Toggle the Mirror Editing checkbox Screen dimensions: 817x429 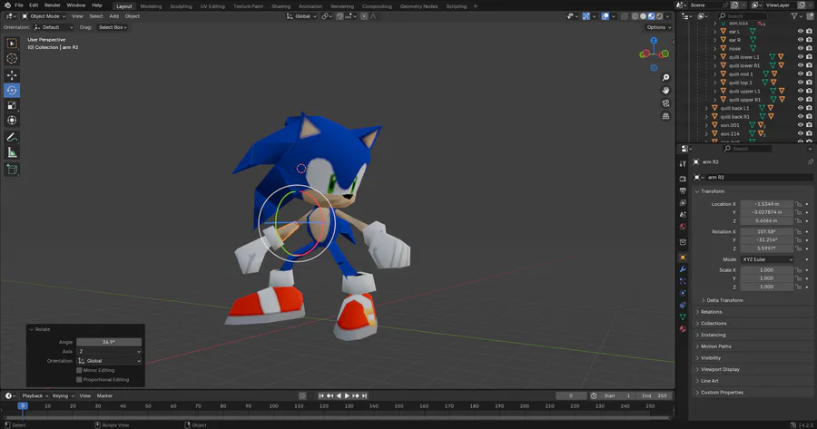click(79, 370)
